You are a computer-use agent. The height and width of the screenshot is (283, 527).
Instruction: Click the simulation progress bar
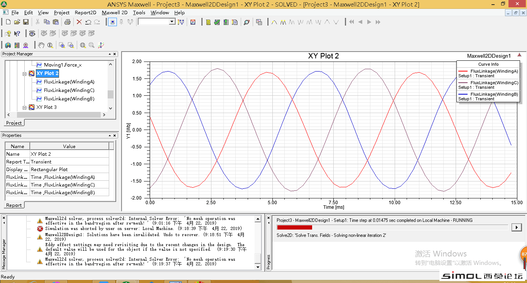pyautogui.click(x=392, y=227)
